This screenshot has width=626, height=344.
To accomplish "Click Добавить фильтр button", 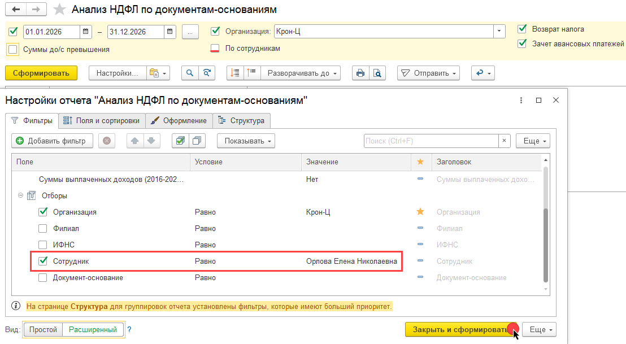I will click(x=52, y=141).
